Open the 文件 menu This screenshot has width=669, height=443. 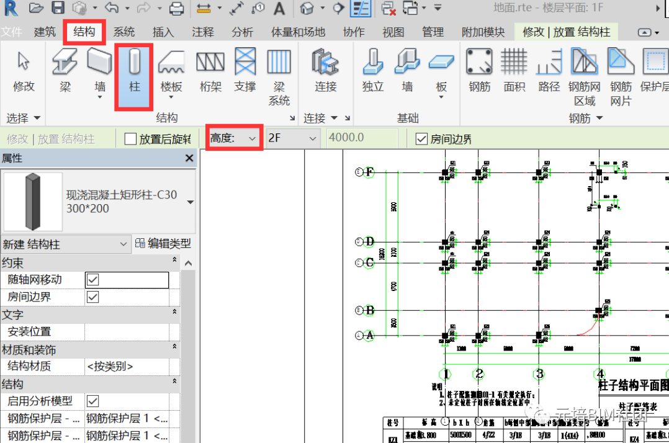(11, 32)
